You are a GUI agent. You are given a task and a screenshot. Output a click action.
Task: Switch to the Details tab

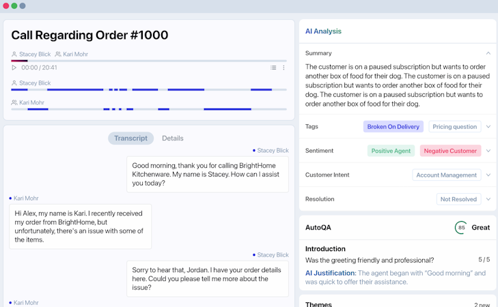pos(172,138)
